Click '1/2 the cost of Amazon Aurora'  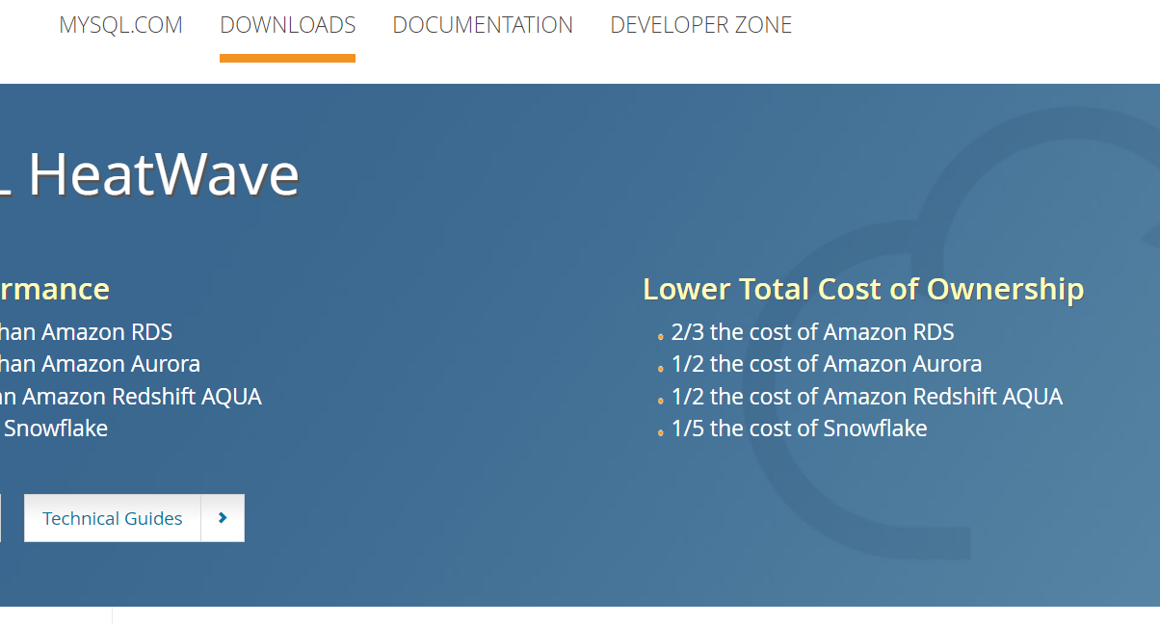pos(827,364)
